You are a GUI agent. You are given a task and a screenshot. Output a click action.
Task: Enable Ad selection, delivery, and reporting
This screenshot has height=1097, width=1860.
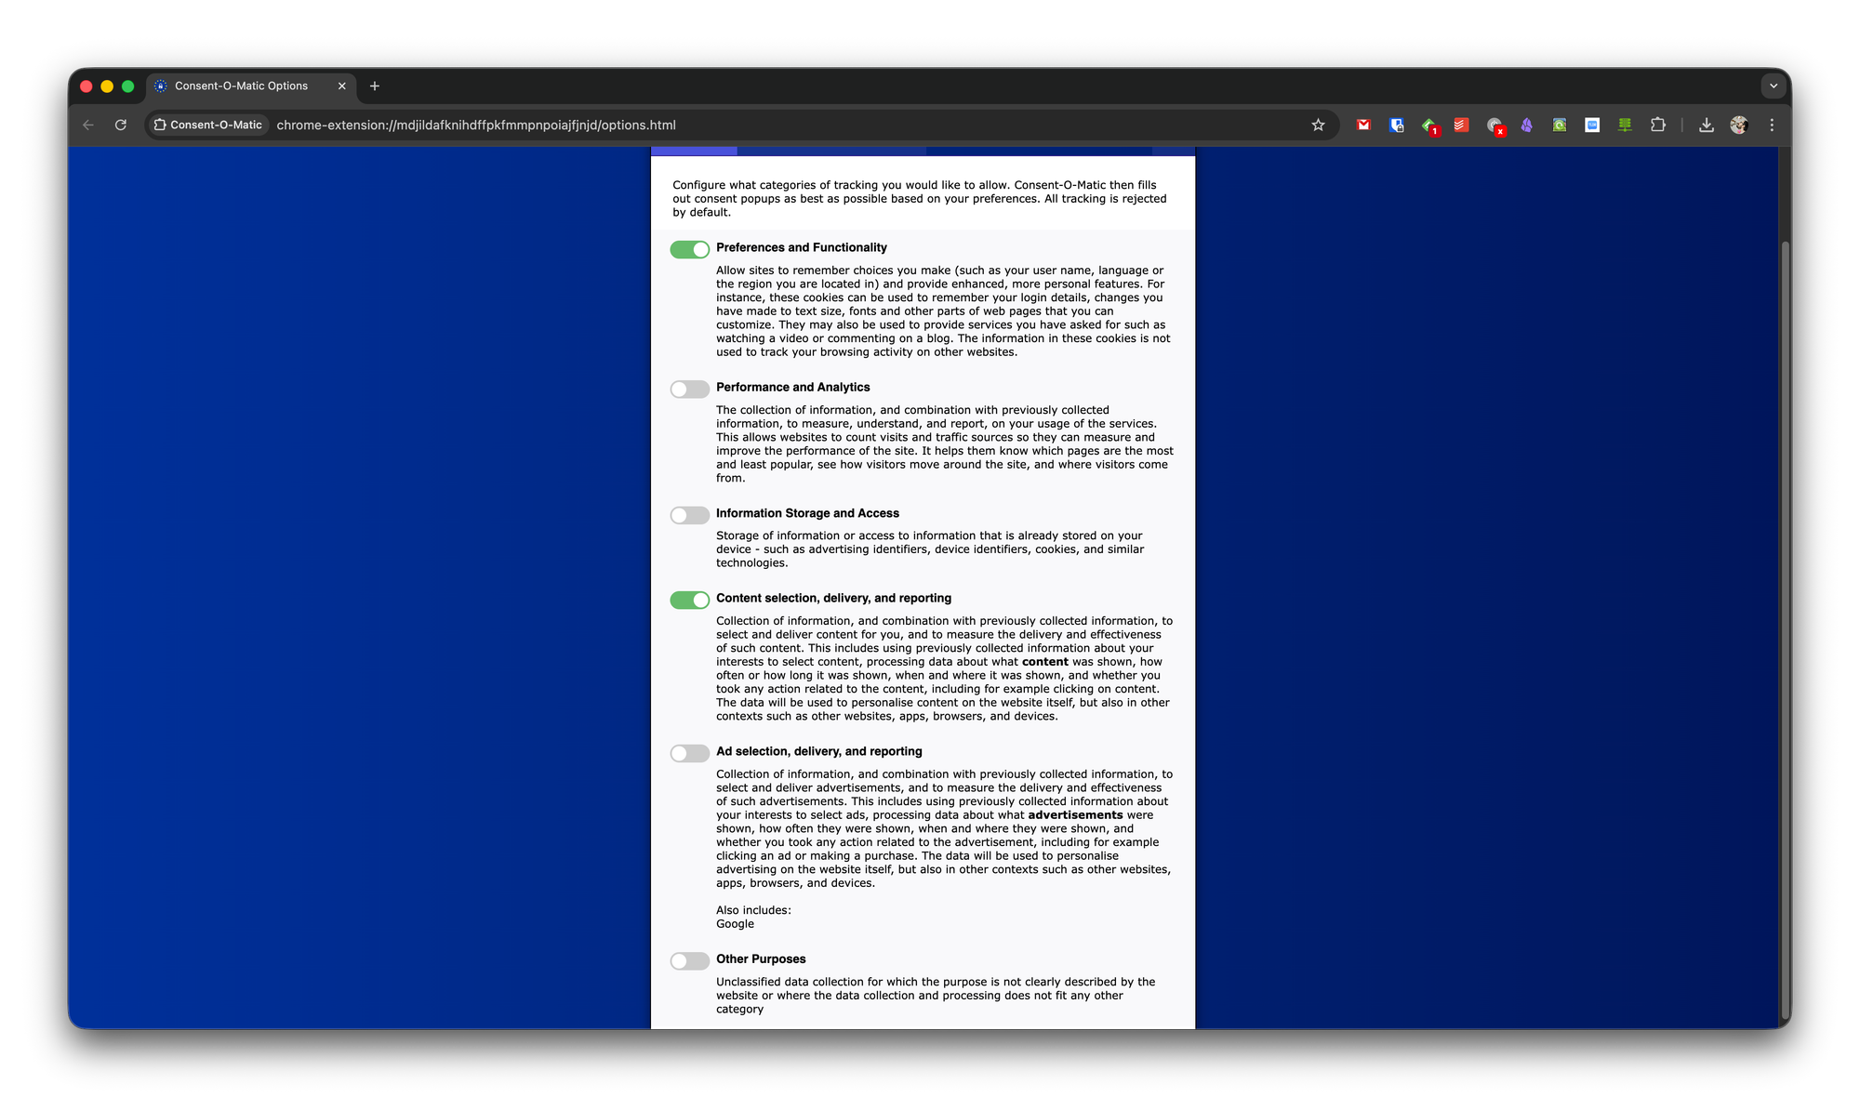coord(689,753)
